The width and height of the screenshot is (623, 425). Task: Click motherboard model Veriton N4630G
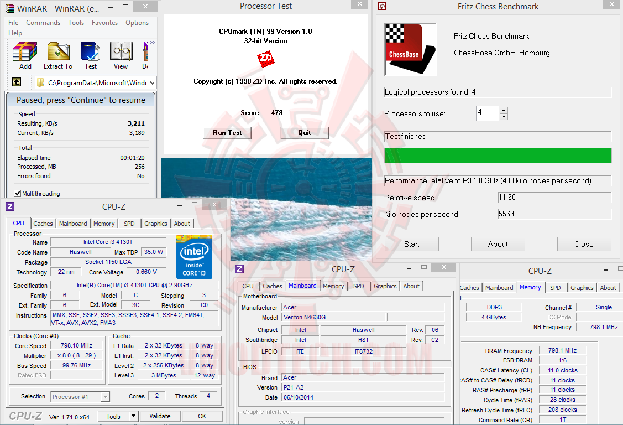[x=334, y=317]
